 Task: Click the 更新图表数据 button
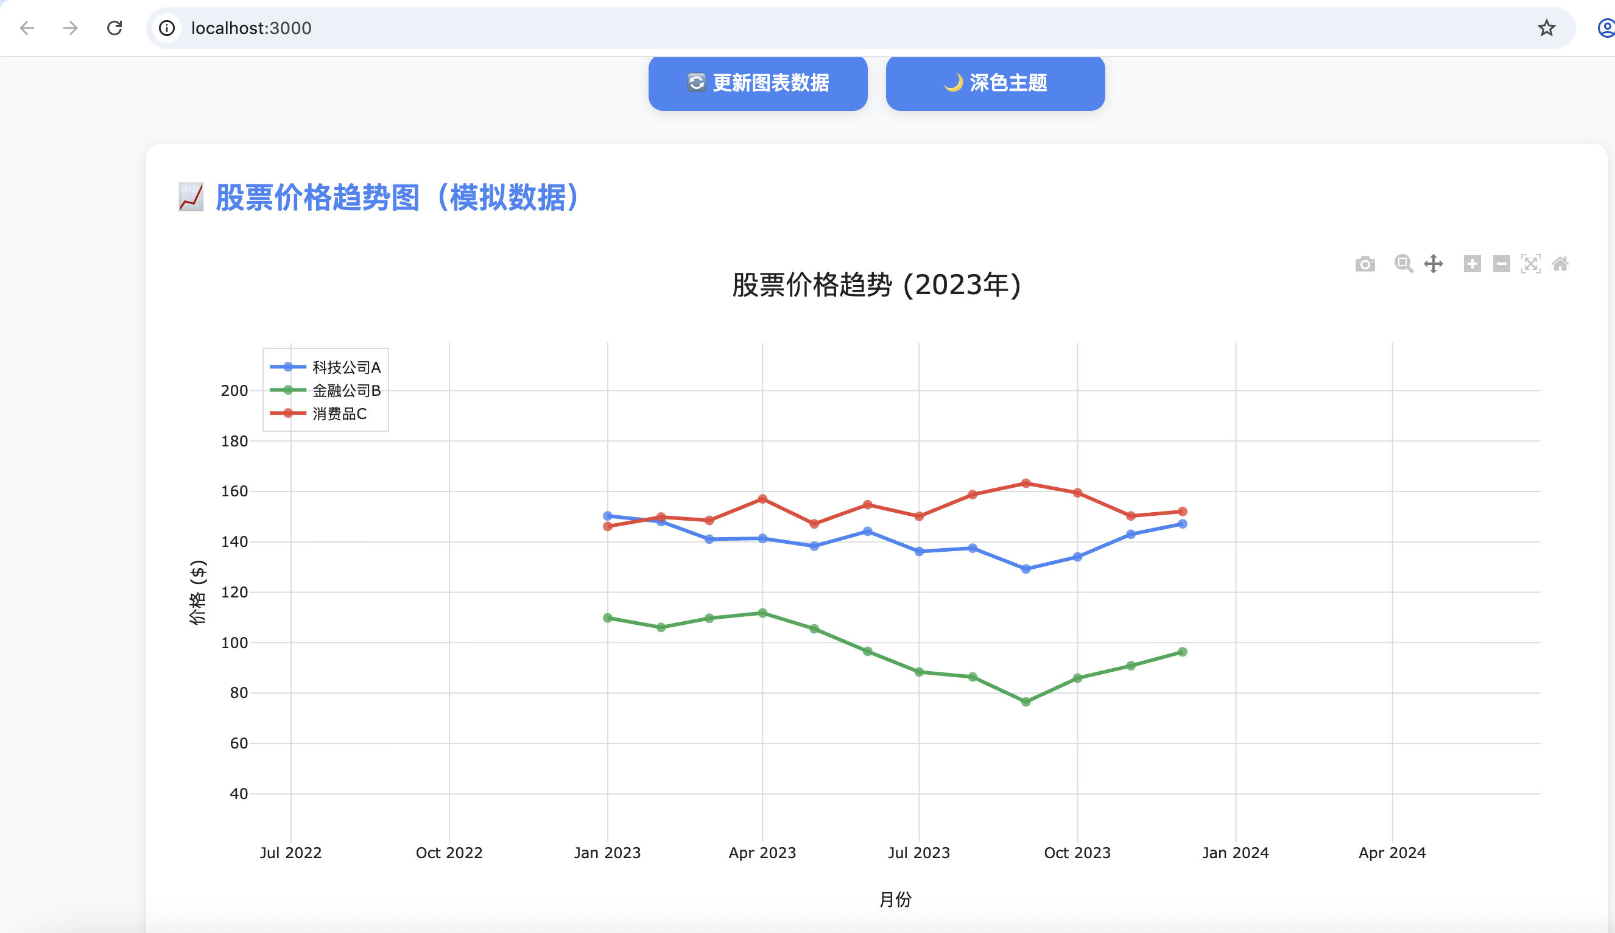[x=757, y=83]
